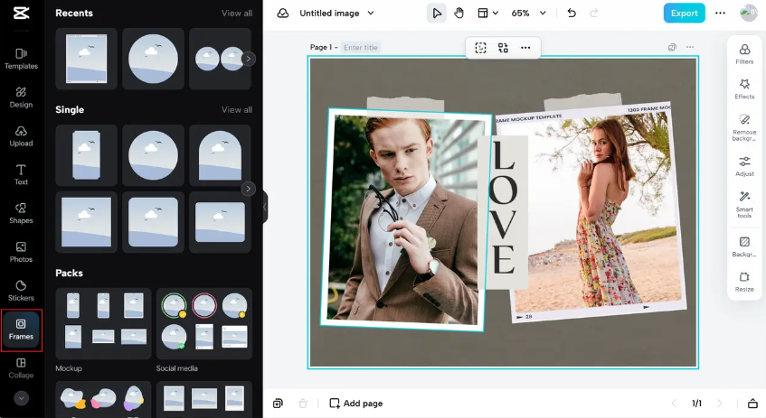Open the user profile avatar

(748, 14)
